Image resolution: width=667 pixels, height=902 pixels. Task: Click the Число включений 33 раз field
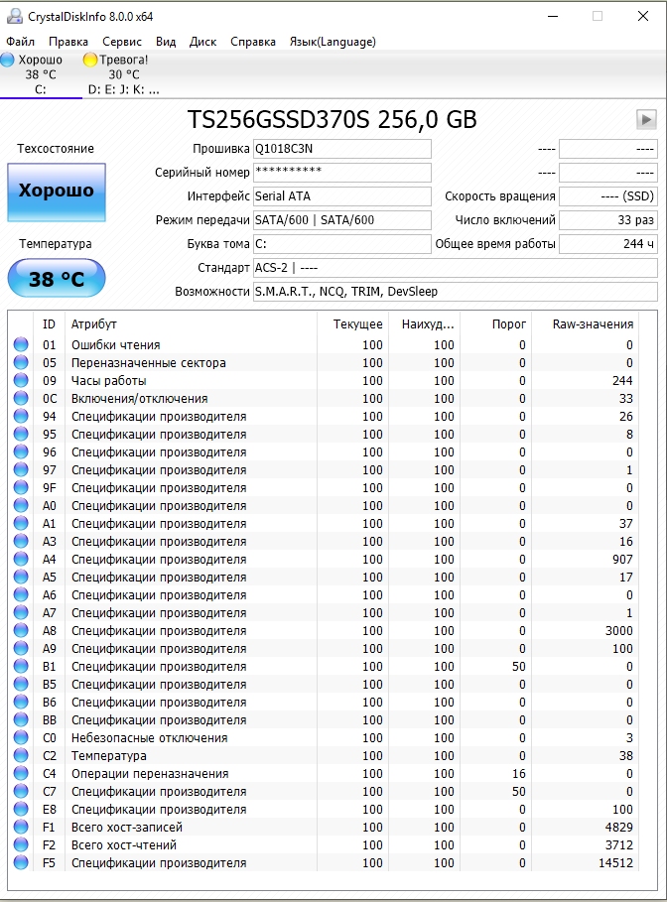pyautogui.click(x=608, y=219)
